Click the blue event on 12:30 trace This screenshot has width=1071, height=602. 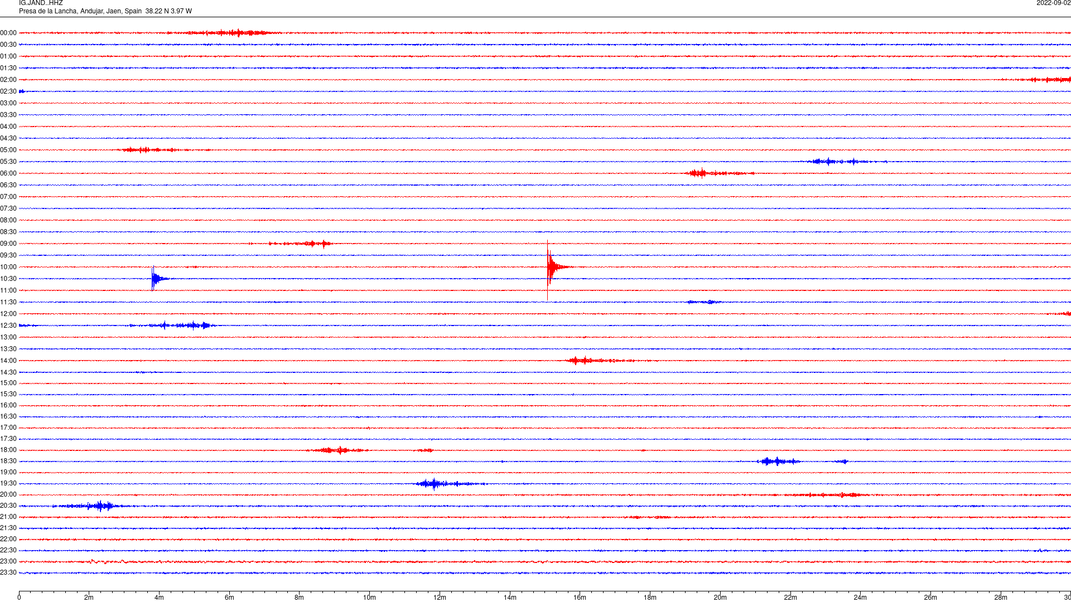tap(173, 326)
